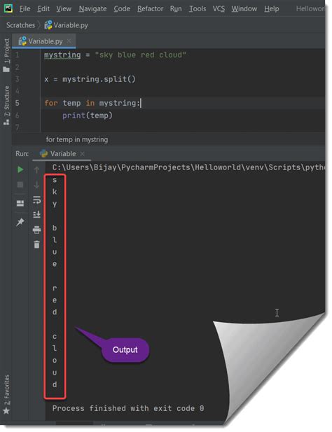Open the Project tool window
The width and height of the screenshot is (332, 432).
6,55
